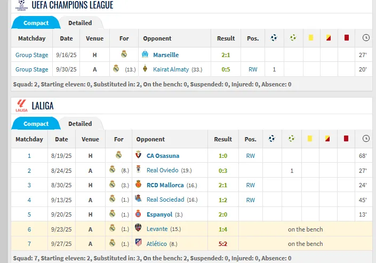Viewport: 376px width, 263px height.
Task: Click the Real Sociedad crest icon
Action: pos(138,200)
